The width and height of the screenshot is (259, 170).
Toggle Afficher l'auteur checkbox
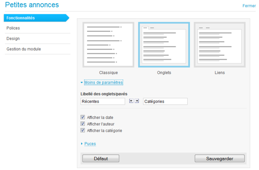(83, 124)
